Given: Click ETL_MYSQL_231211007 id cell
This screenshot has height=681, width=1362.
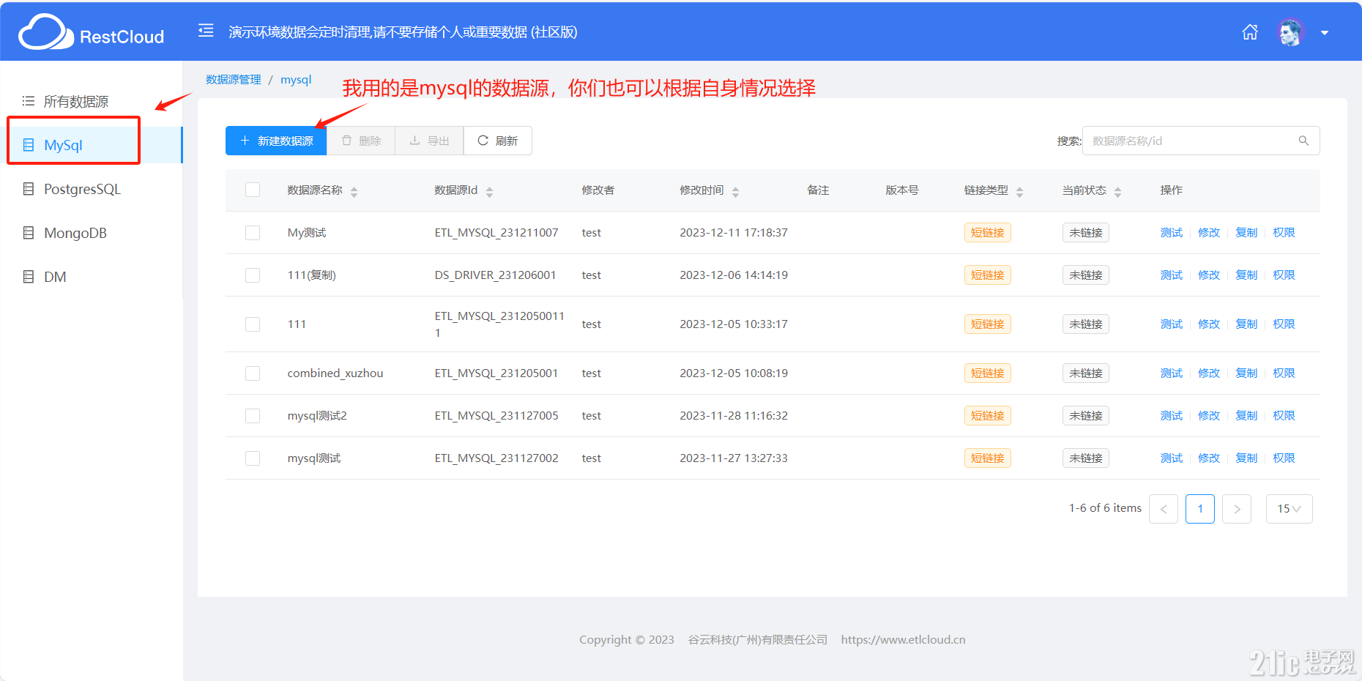Looking at the screenshot, I should point(496,232).
